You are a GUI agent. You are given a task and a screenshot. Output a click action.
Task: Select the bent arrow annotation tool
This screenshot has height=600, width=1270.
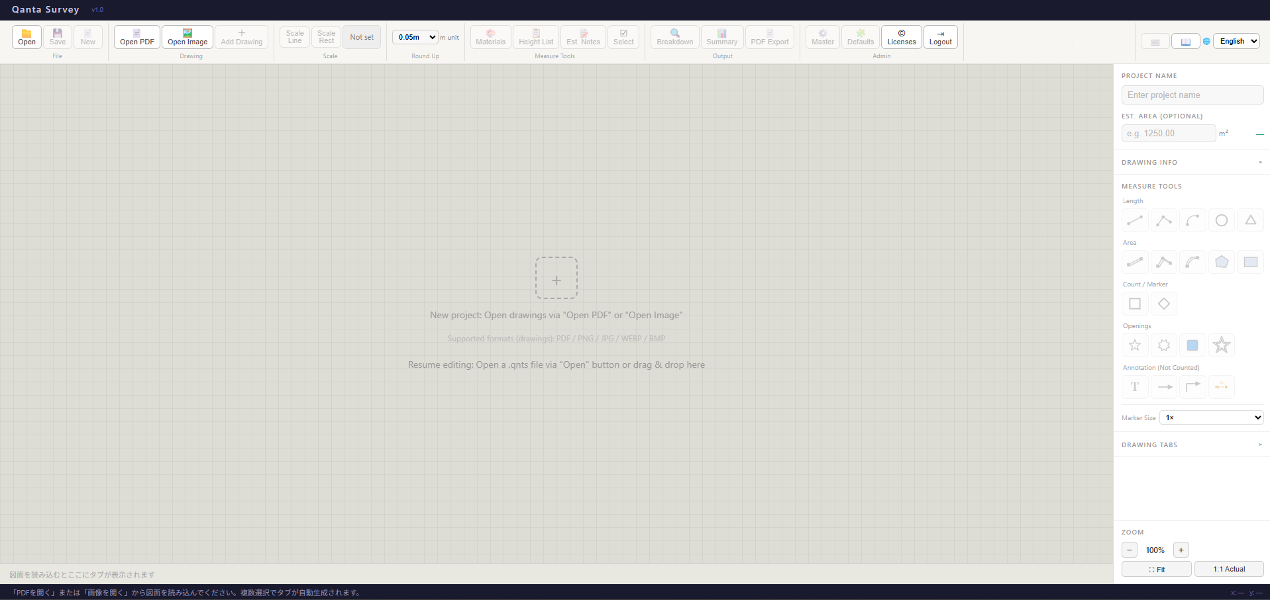click(x=1192, y=387)
